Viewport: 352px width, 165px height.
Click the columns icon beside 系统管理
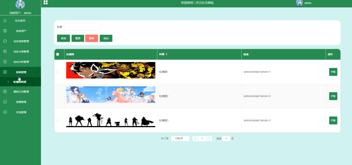[x=5, y=72]
